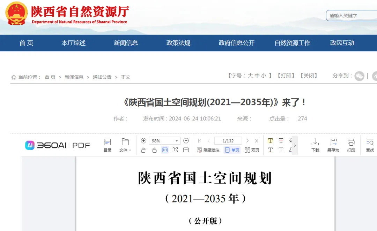Open the 目录 table of contents panel
Image resolution: width=377 pixels, height=231 pixels.
[107, 145]
